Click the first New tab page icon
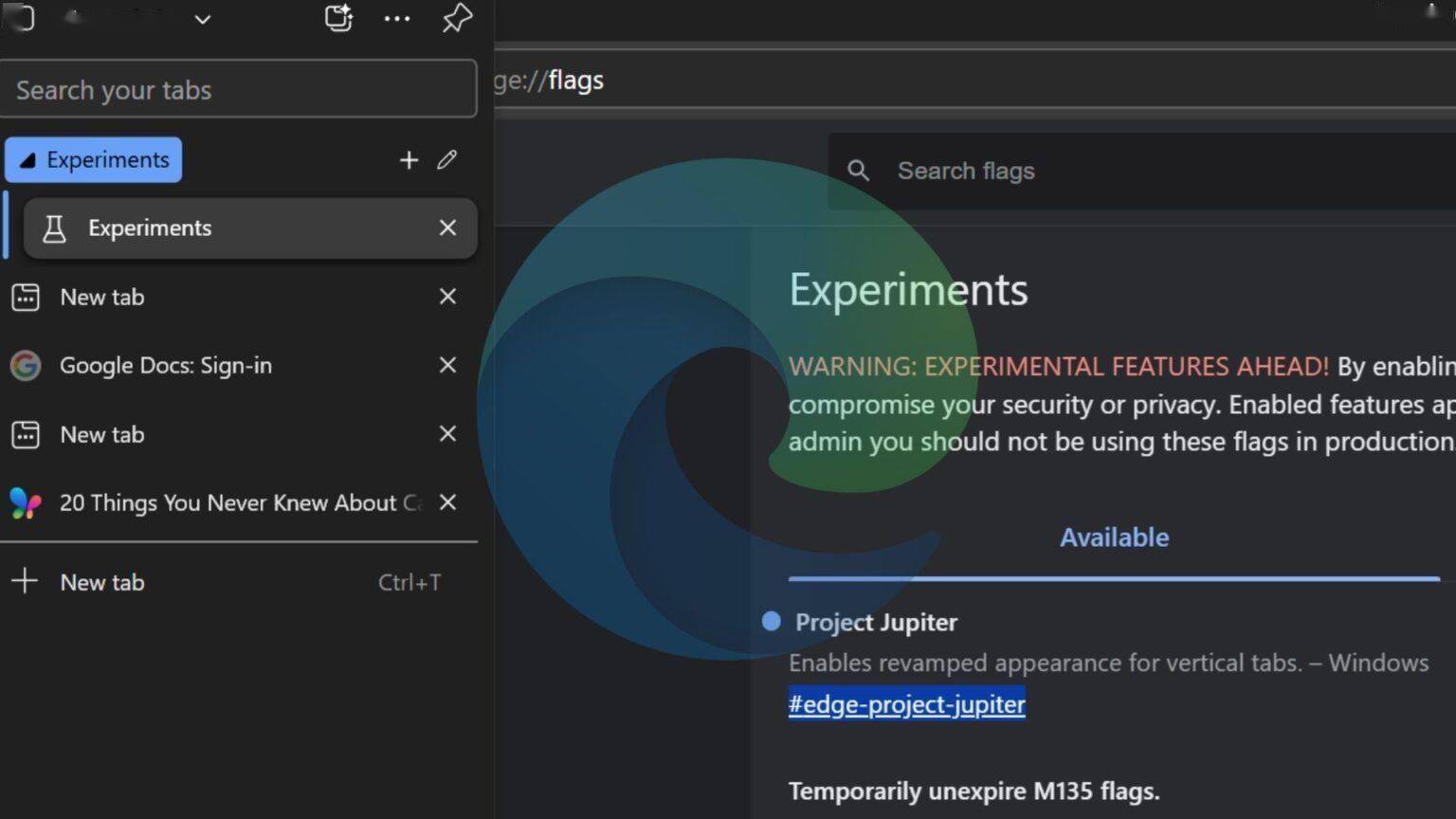This screenshot has height=819, width=1456. [26, 297]
